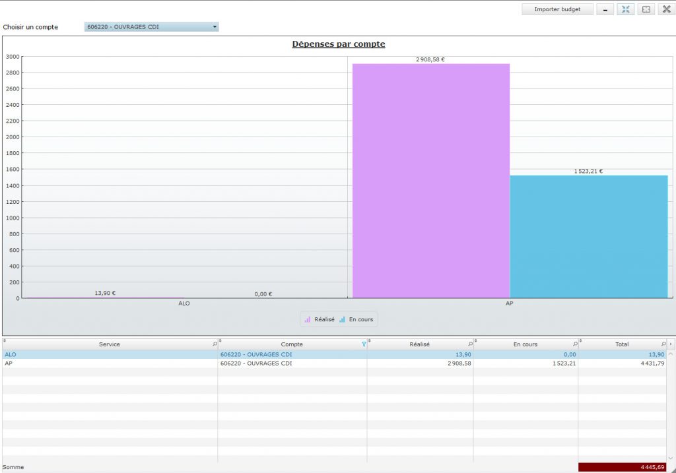The image size is (676, 473).
Task: Click the search icon in Total column header
Action: tap(663, 344)
